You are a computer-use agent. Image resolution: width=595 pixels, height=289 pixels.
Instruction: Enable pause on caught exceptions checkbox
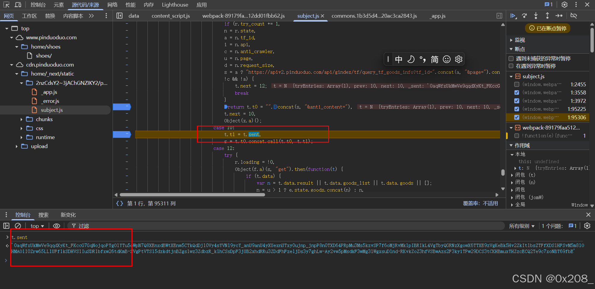511,66
